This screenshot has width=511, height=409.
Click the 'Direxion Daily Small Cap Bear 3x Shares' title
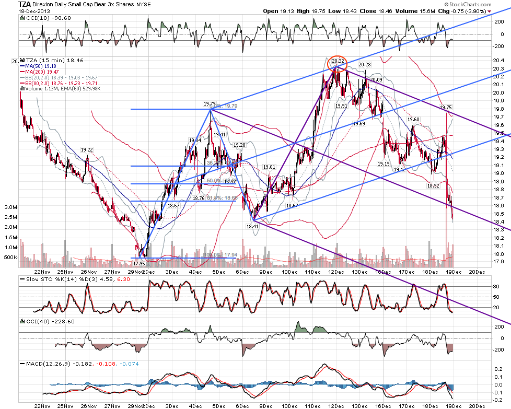click(84, 5)
